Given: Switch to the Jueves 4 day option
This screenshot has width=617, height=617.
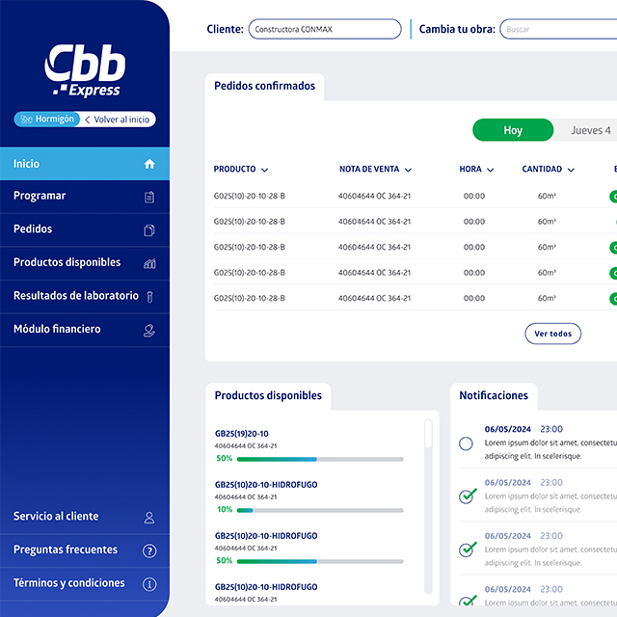Looking at the screenshot, I should coord(589,130).
